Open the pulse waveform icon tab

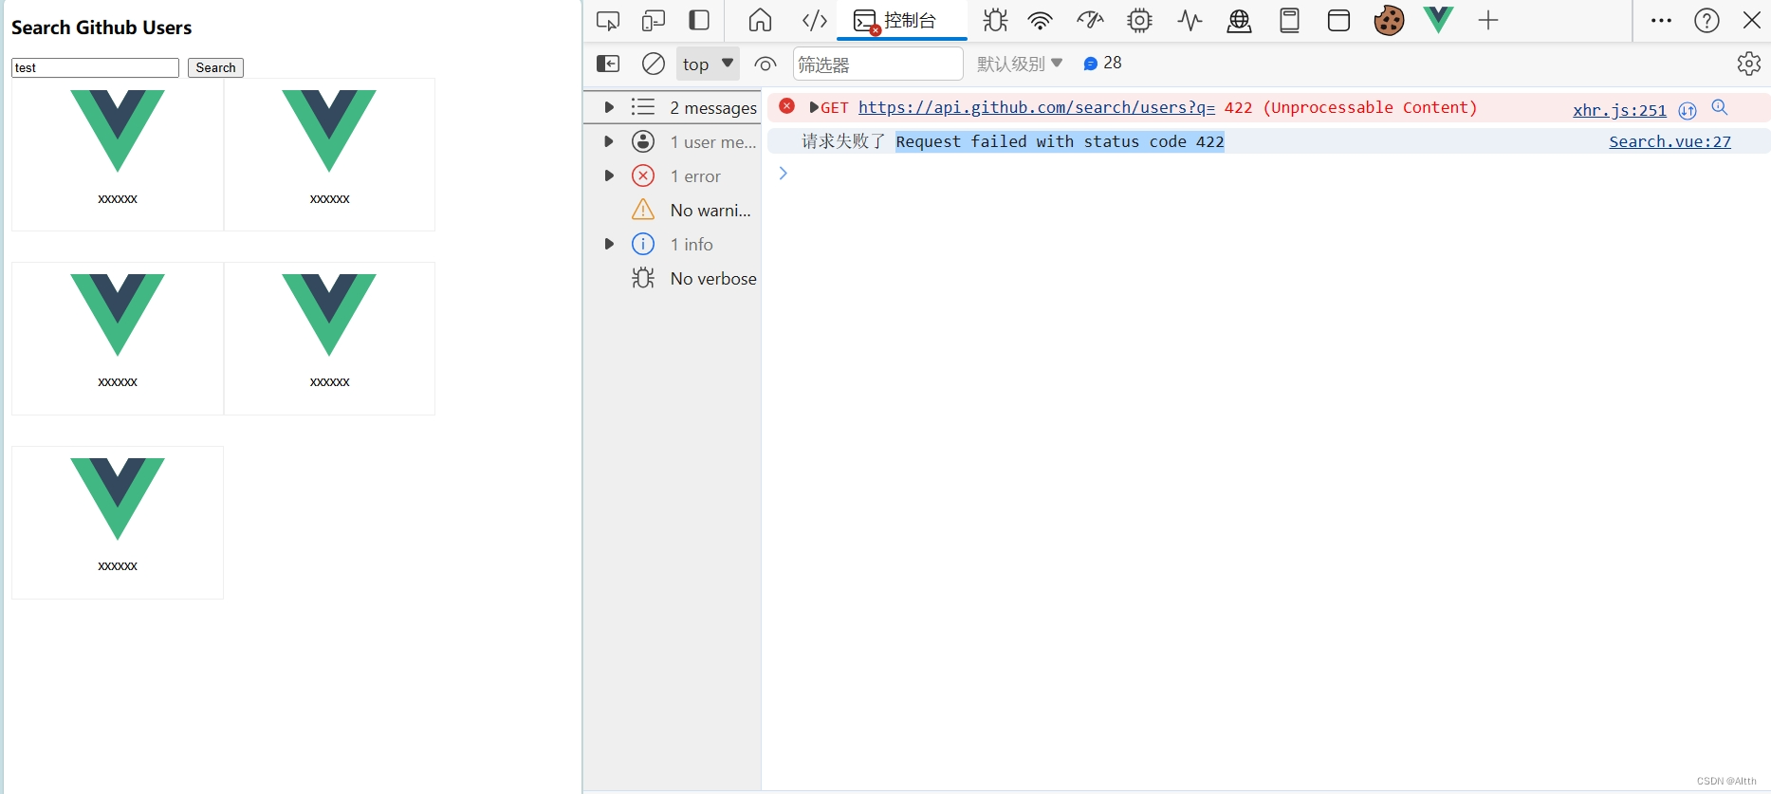pos(1190,20)
